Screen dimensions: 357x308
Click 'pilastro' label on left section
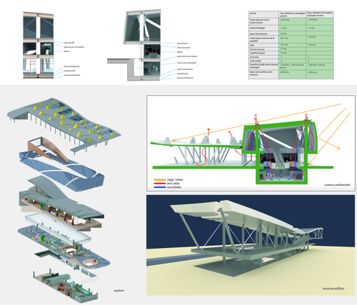(x=66, y=51)
